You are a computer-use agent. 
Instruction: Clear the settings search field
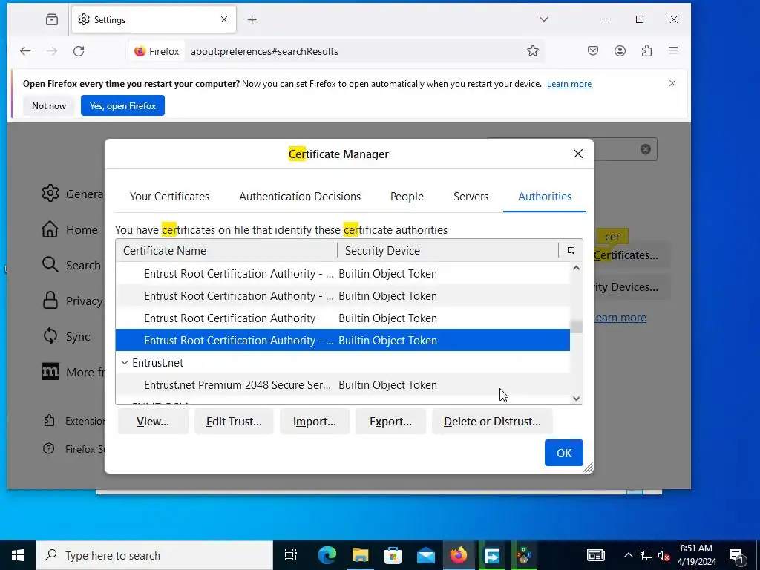645,149
